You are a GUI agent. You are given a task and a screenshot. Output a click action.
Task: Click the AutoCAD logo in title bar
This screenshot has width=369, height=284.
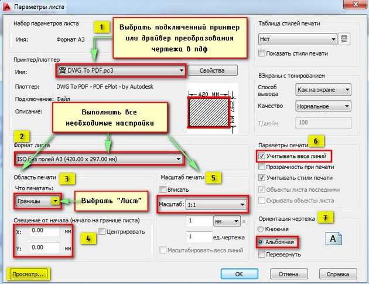pos(6,6)
